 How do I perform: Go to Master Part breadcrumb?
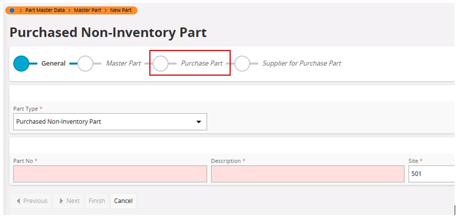[x=88, y=10]
